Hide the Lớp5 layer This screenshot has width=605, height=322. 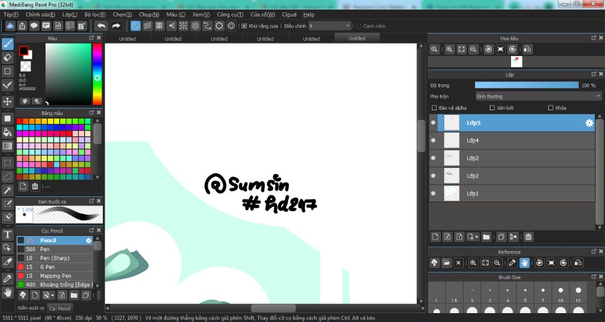[x=433, y=123]
